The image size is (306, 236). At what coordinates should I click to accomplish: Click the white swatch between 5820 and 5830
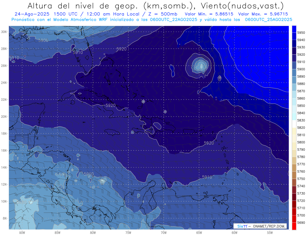click(294, 124)
